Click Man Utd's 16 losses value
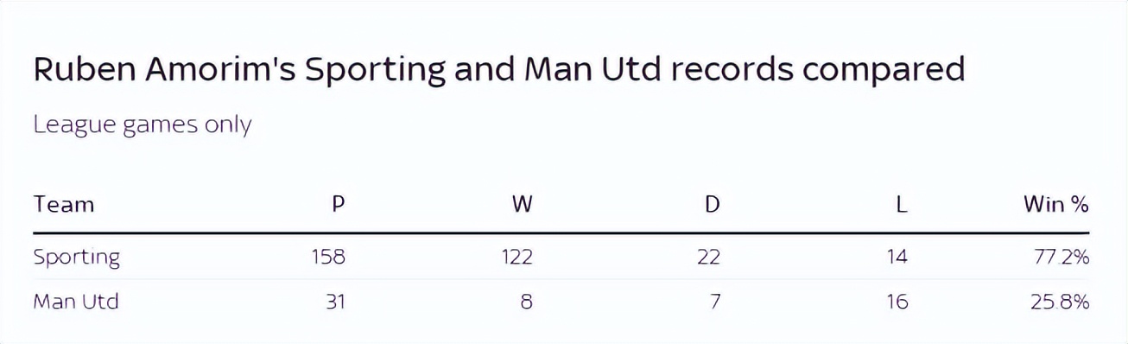Image resolution: width=1128 pixels, height=344 pixels. point(897,303)
